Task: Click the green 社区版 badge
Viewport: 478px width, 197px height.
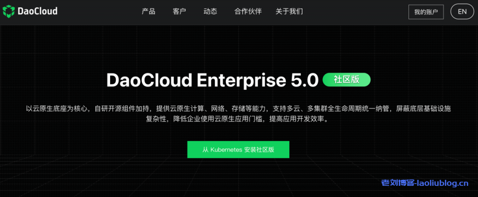Action: tap(347, 80)
